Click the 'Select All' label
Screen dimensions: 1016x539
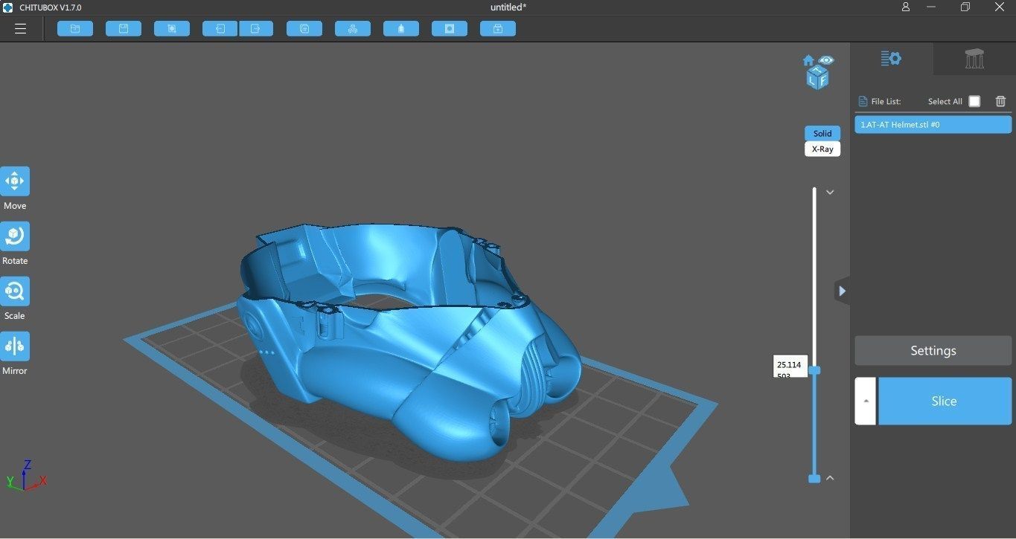click(x=945, y=101)
